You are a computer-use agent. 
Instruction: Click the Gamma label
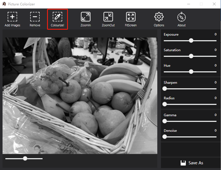pos(170,115)
